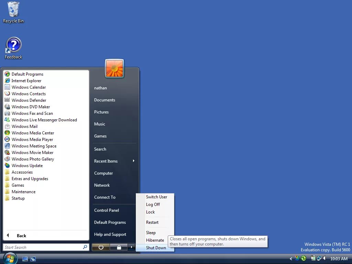Click the Windows Contacts icon
The height and width of the screenshot is (264, 352).
pos(7,93)
